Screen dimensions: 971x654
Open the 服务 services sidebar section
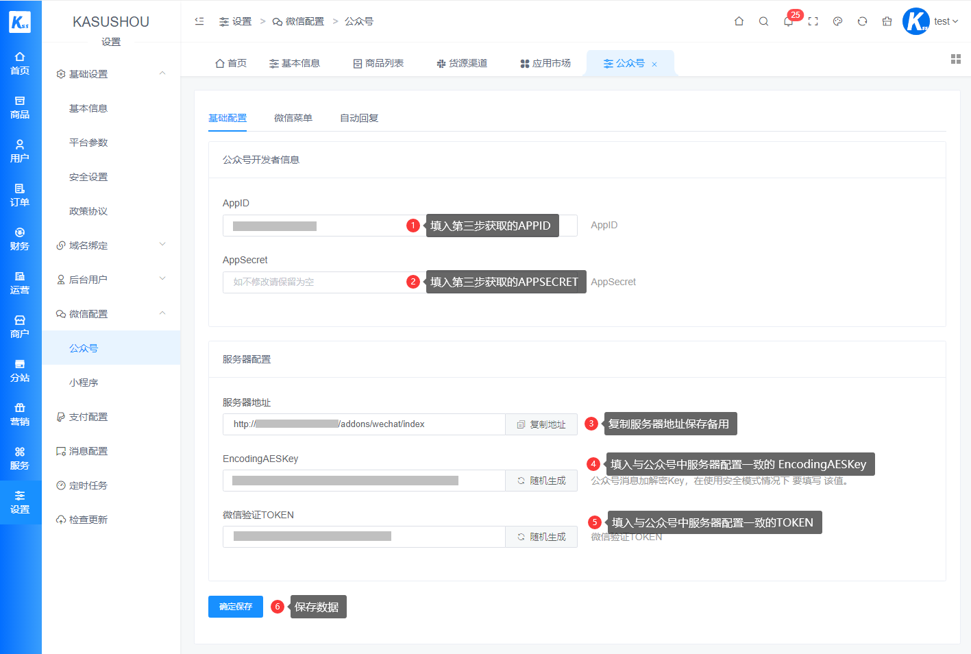point(20,459)
